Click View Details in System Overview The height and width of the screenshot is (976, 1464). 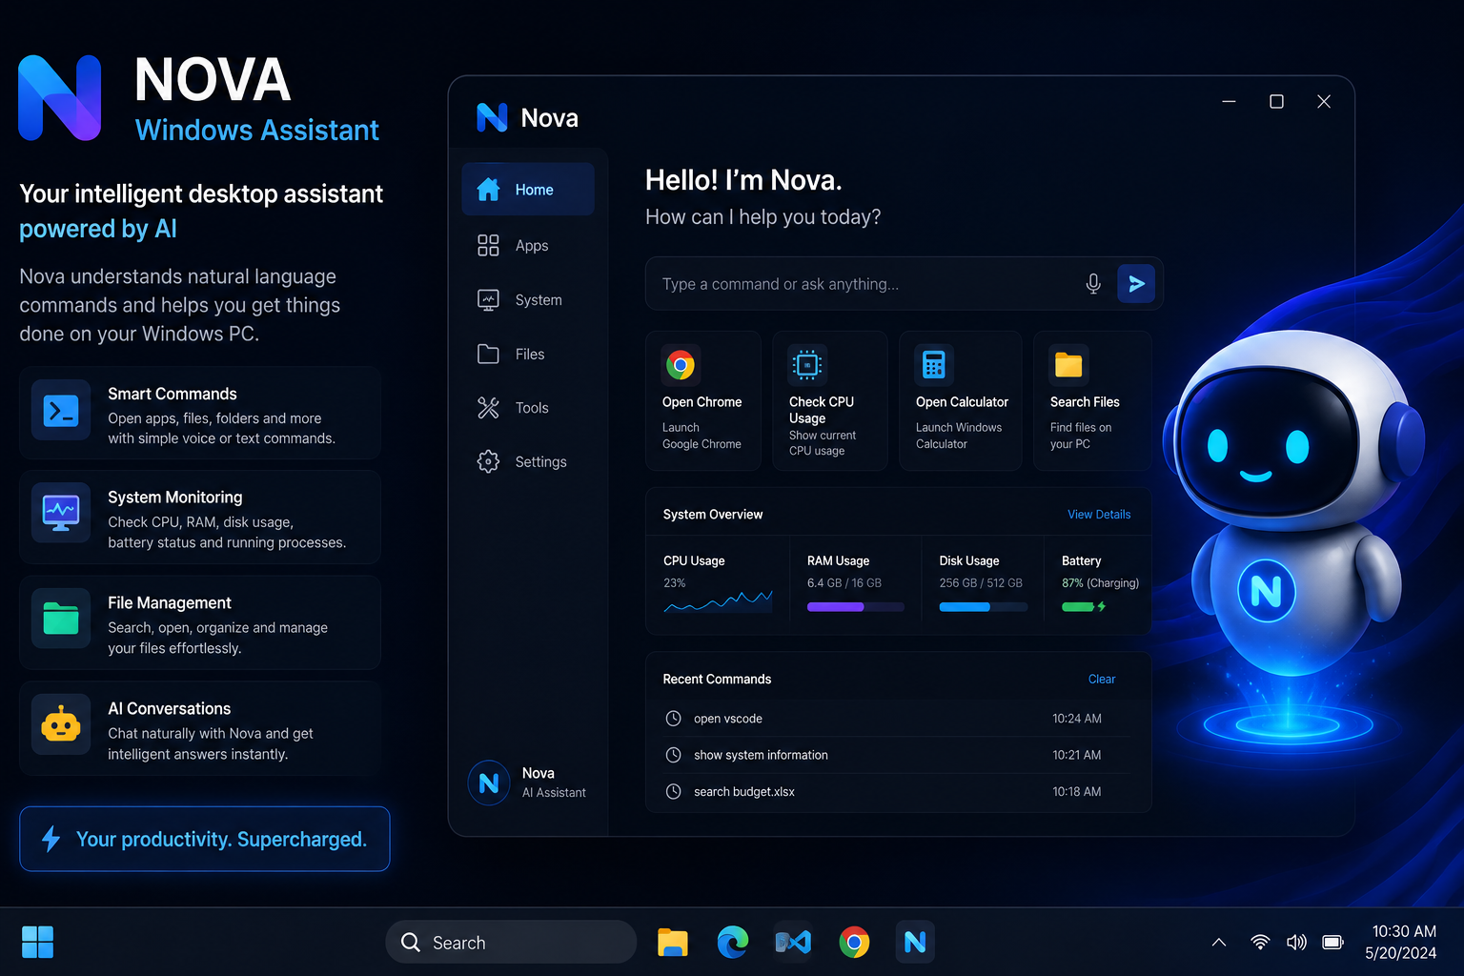pos(1099,514)
